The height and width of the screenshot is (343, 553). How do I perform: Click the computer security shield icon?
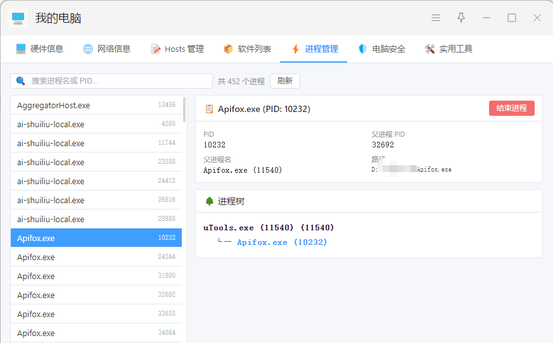coord(362,49)
